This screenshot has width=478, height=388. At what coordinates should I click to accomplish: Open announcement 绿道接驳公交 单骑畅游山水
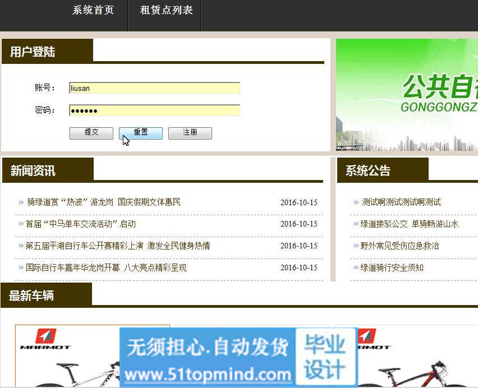[x=410, y=224]
